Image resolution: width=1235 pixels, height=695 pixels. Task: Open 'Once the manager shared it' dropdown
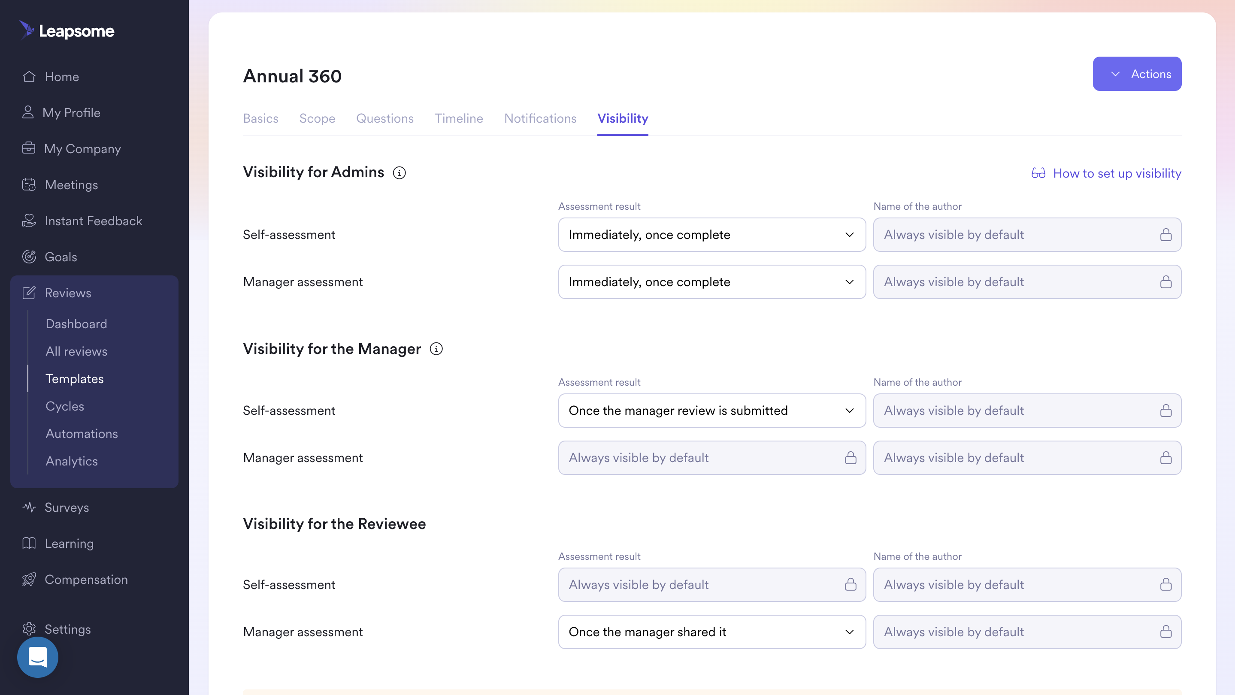tap(711, 632)
